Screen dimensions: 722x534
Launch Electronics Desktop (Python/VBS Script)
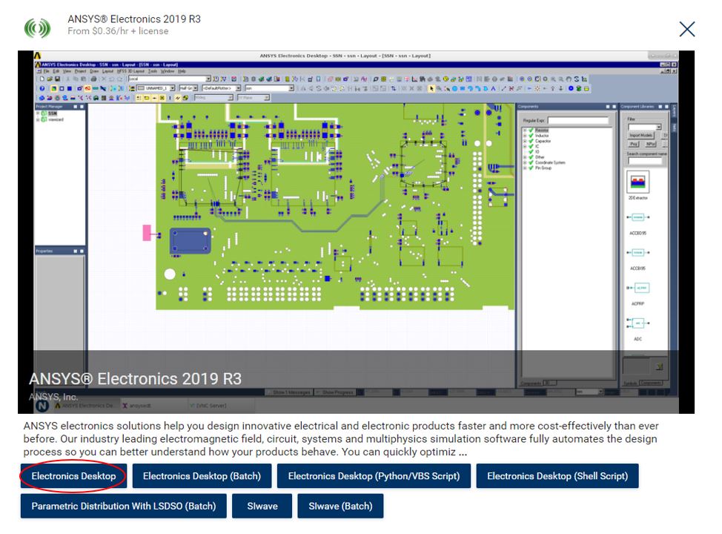click(x=374, y=476)
